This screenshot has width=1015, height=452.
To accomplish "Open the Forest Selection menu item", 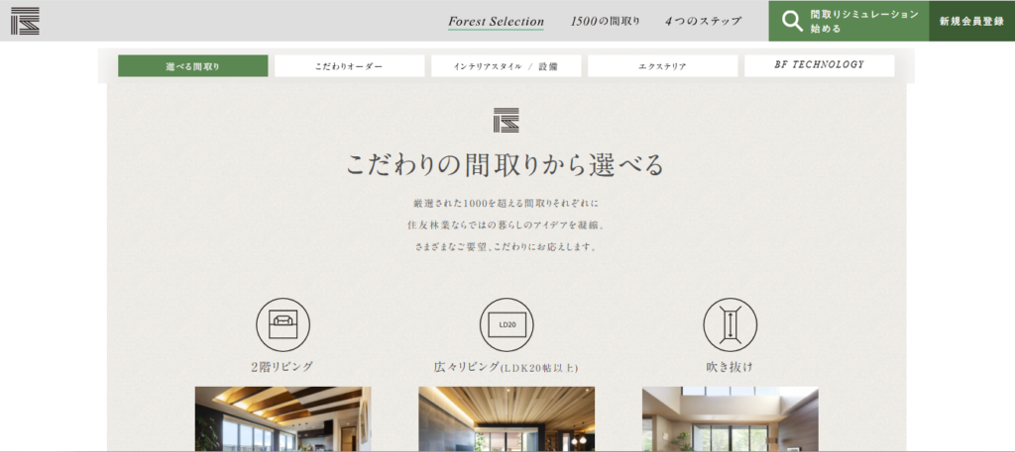I will point(496,21).
